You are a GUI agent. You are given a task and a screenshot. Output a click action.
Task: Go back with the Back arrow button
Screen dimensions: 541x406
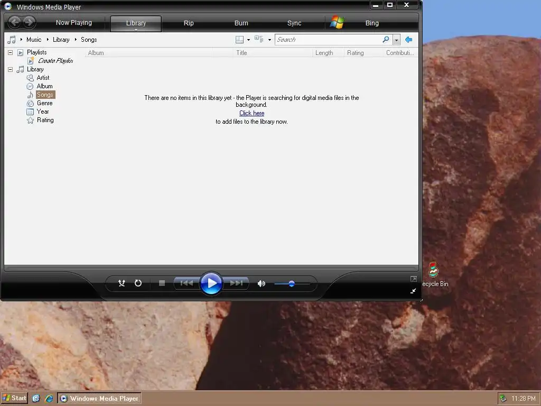coord(14,22)
